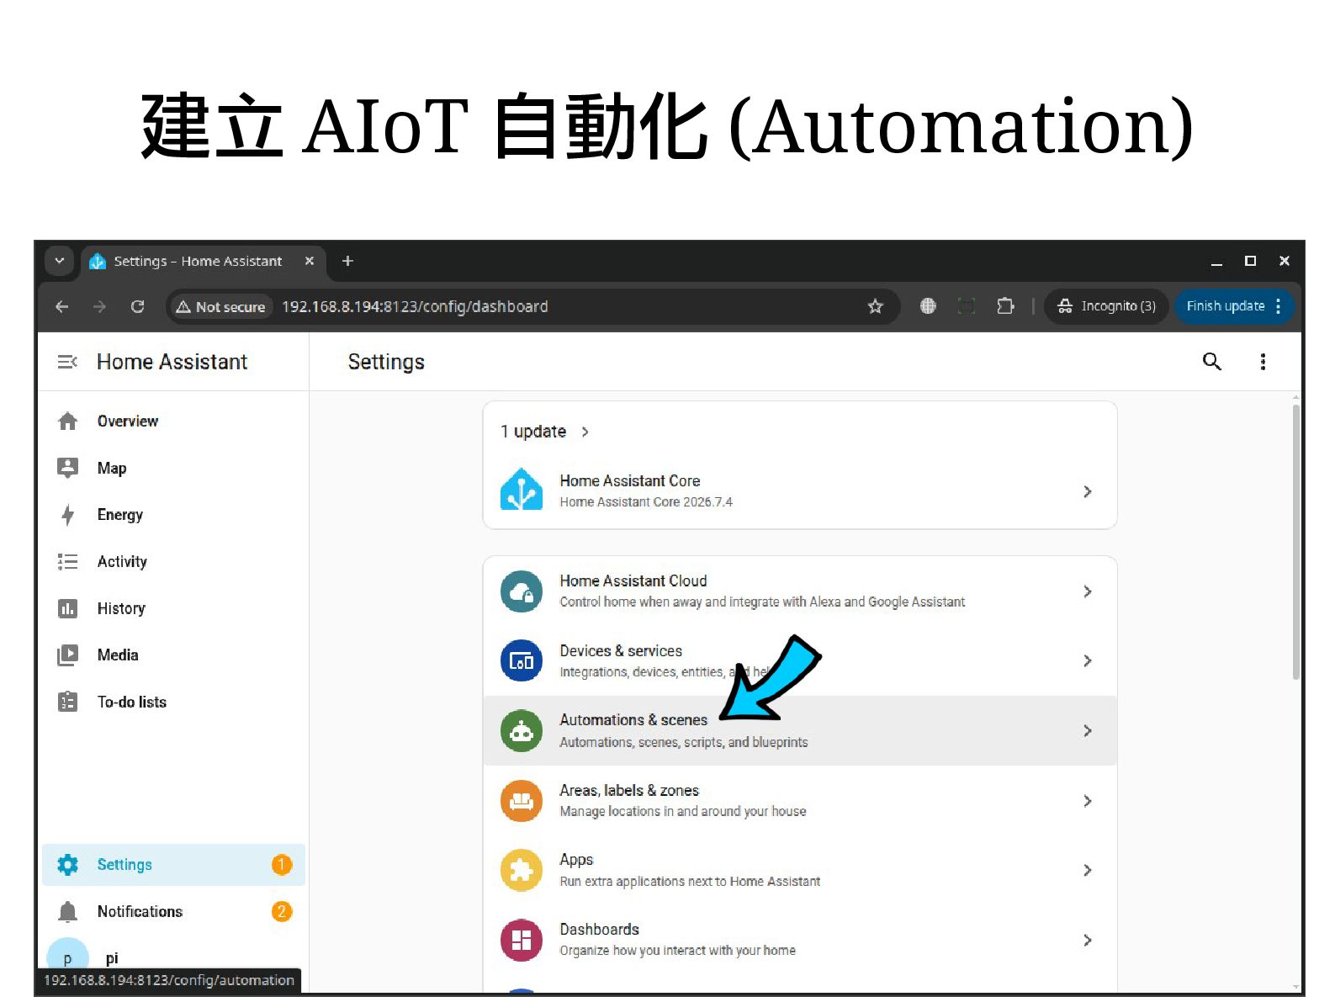The width and height of the screenshot is (1335, 1002).
Task: Reload the page with the refresh button
Action: (138, 306)
